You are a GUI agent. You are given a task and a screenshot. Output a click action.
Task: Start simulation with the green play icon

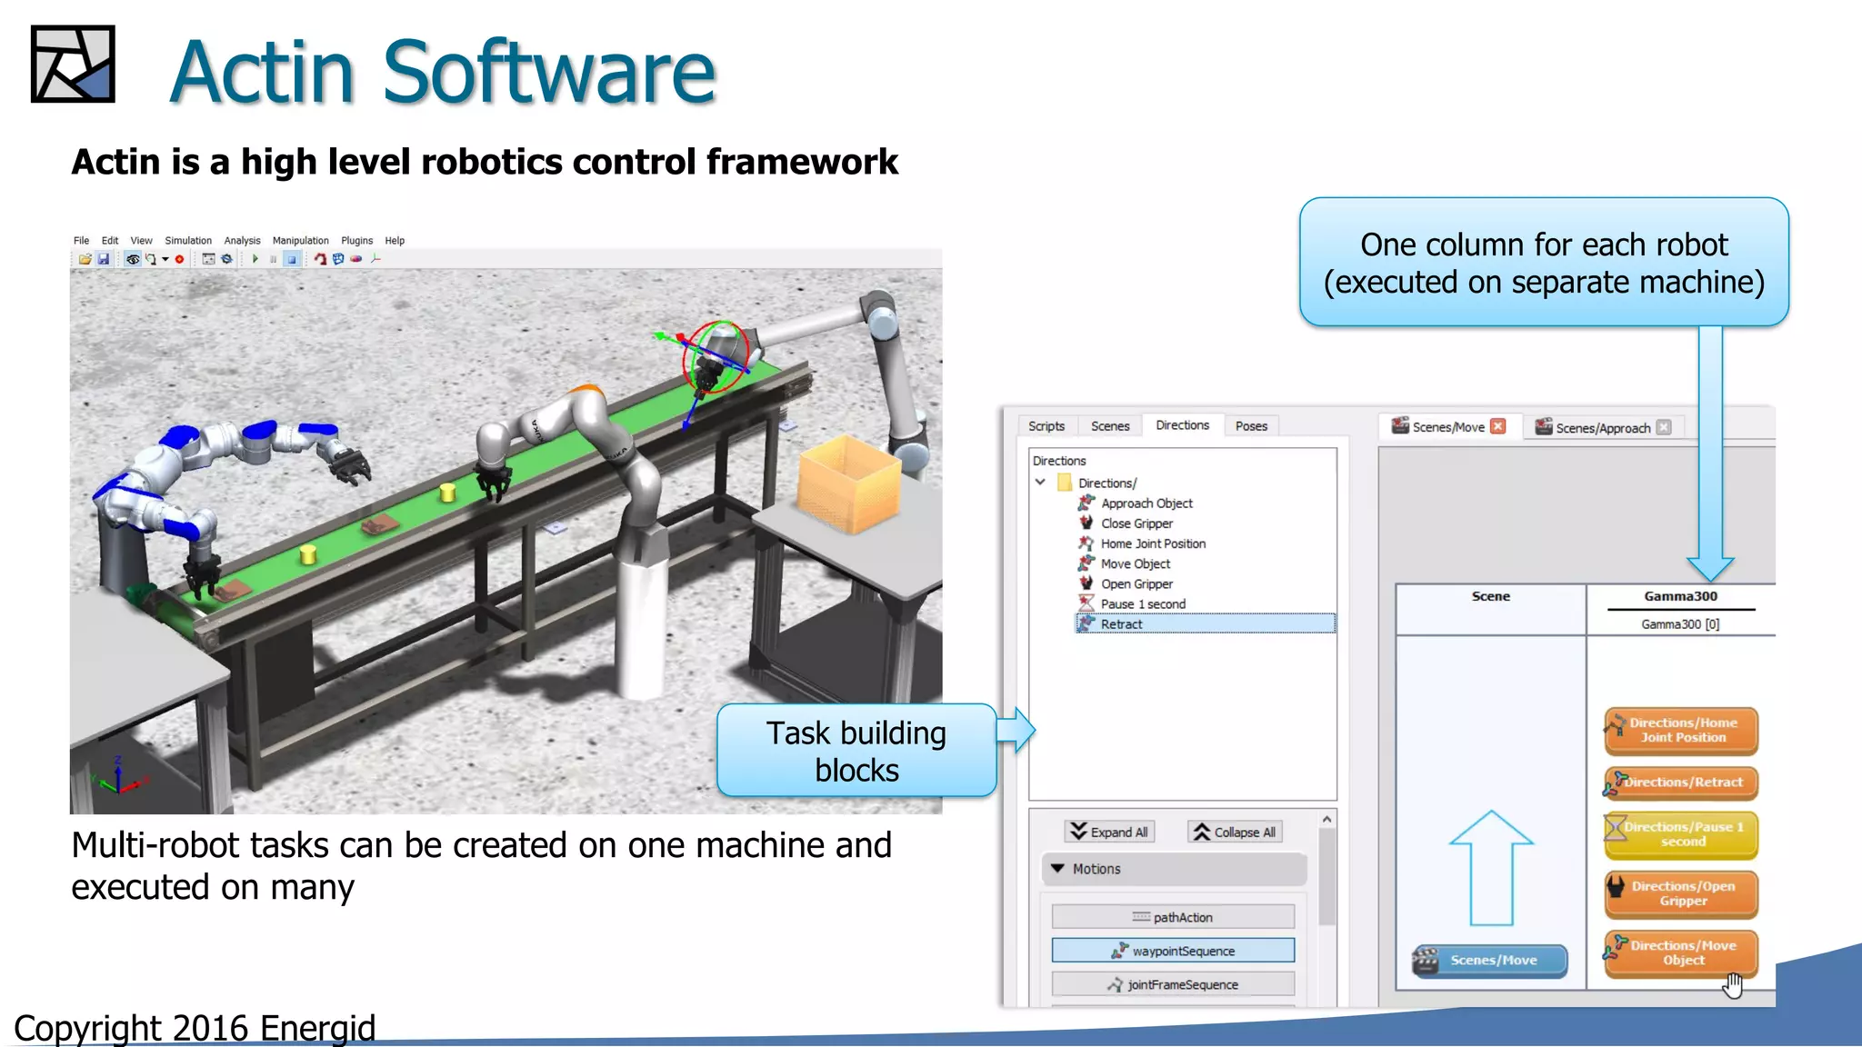point(255,259)
